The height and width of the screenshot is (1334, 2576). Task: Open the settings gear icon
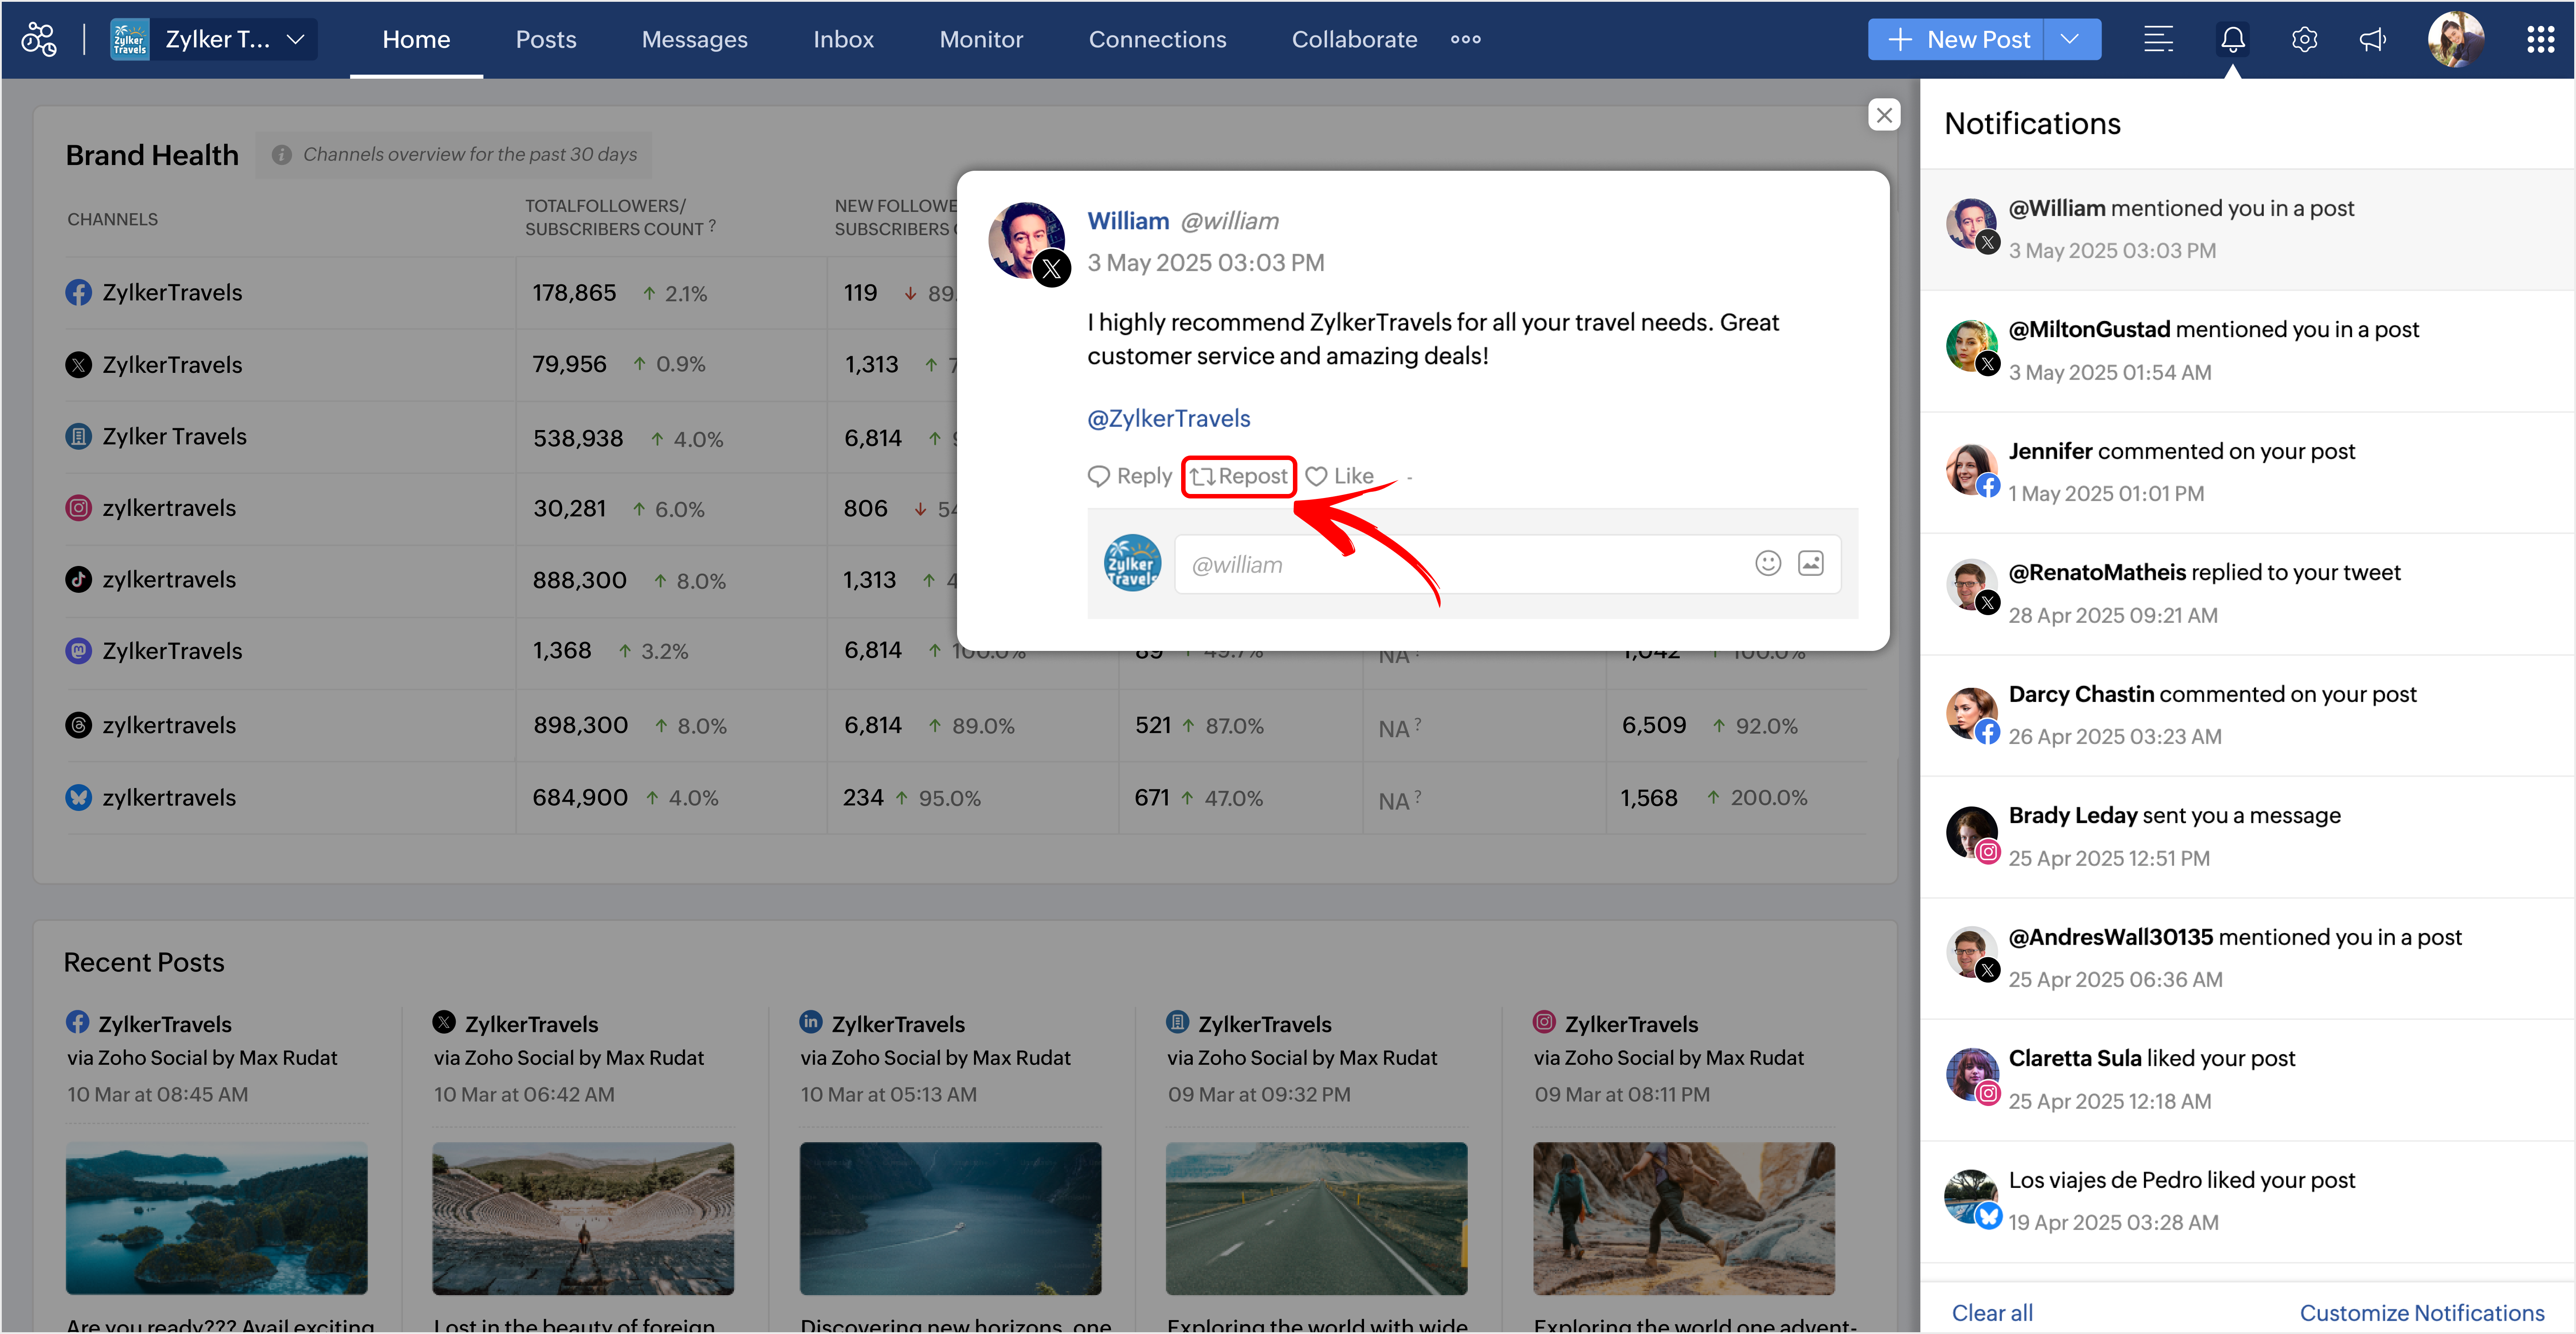[2304, 40]
